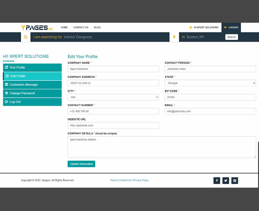Focus the 'I am searching for' field
The width and height of the screenshot is (259, 211).
click(100, 37)
